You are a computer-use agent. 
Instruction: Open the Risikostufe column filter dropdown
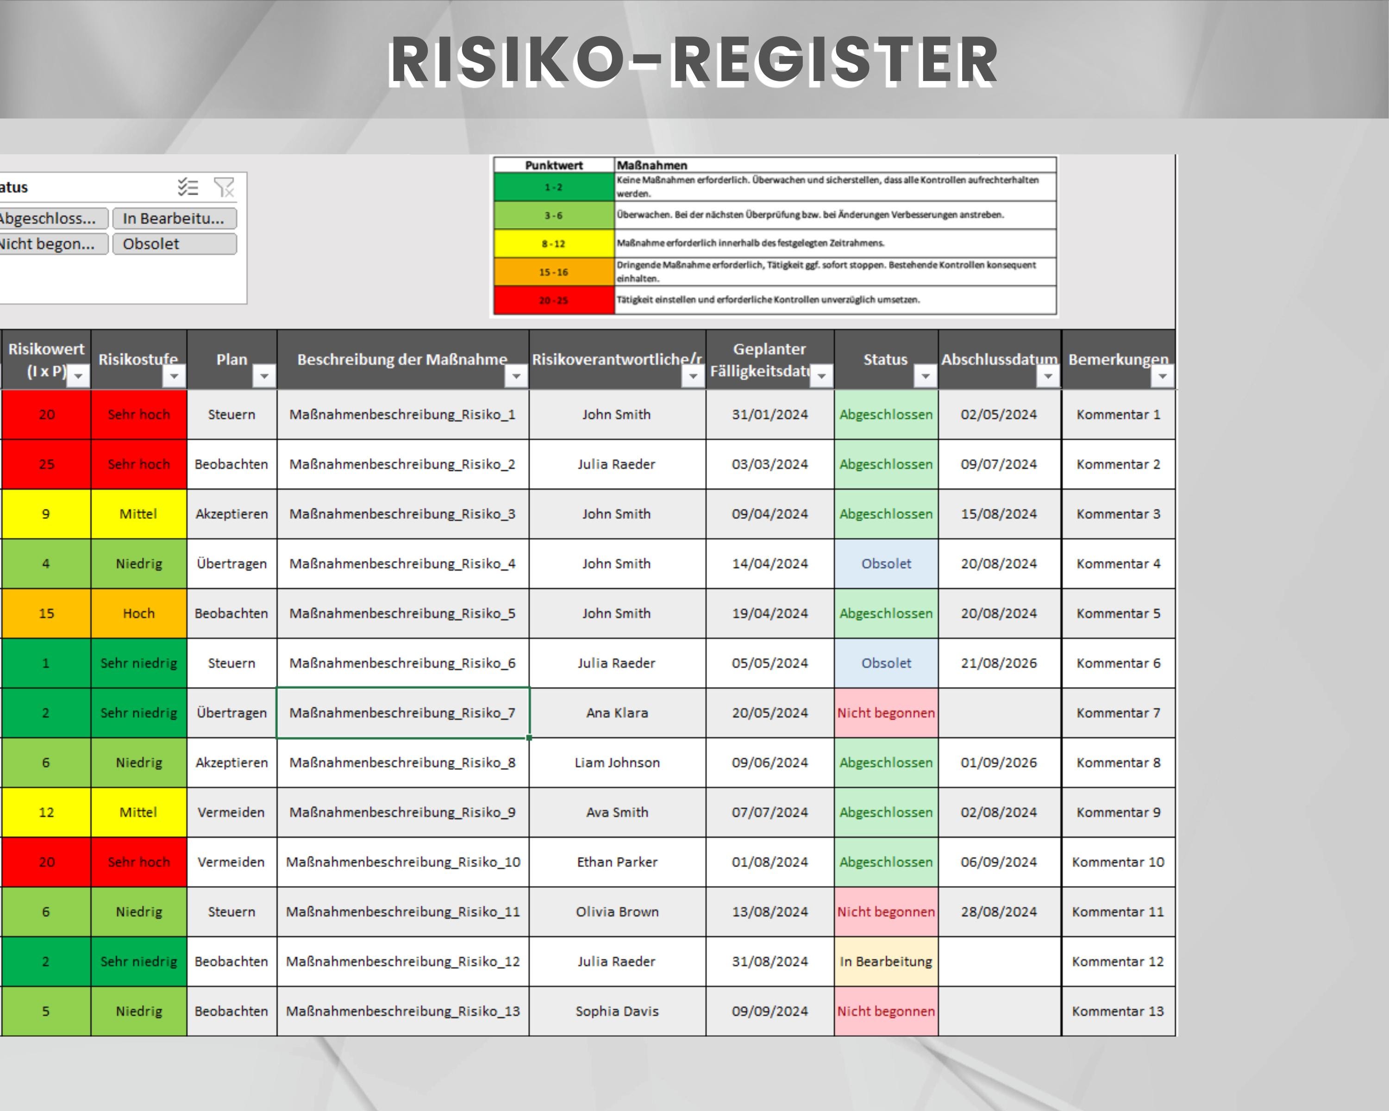[174, 375]
